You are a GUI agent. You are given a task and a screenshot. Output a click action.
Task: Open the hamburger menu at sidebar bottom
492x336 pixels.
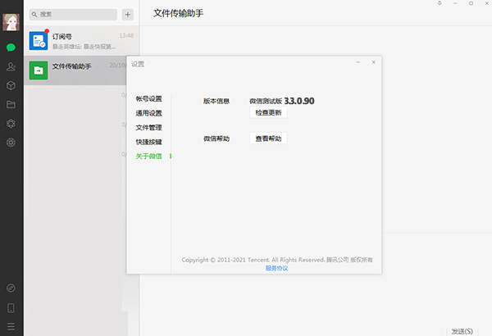[x=11, y=327]
